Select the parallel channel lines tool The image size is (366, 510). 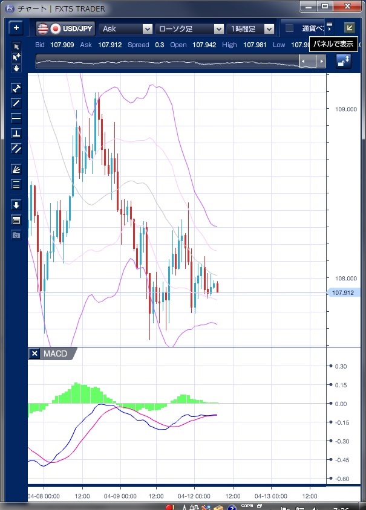pyautogui.click(x=16, y=148)
